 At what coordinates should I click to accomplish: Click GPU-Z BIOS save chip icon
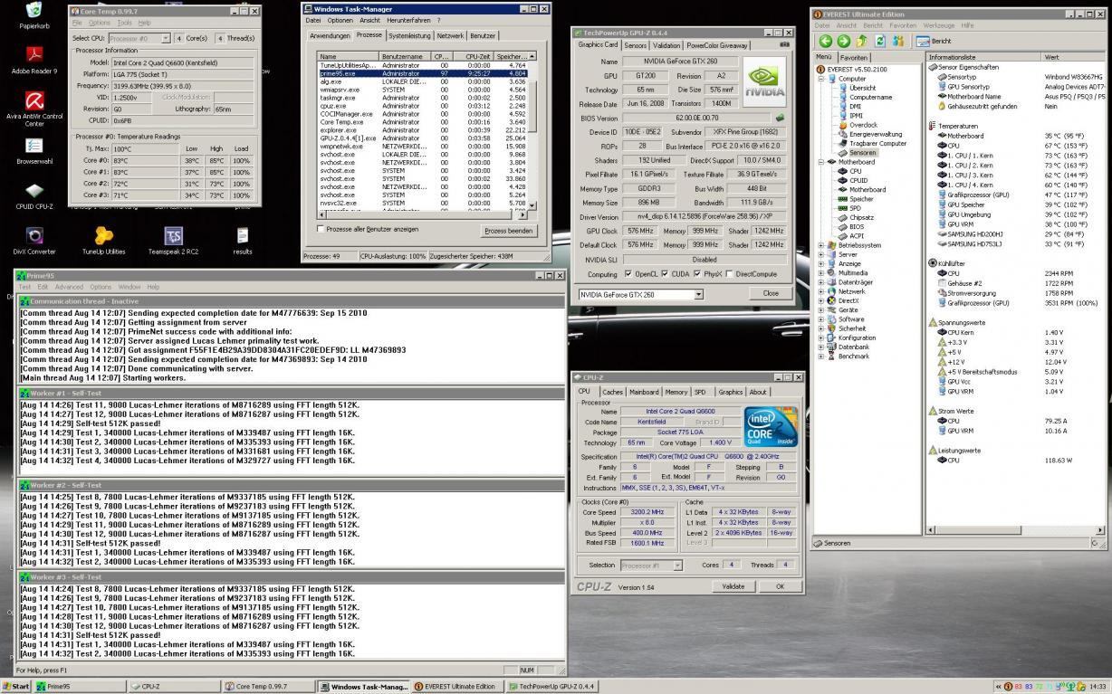pyautogui.click(x=780, y=118)
